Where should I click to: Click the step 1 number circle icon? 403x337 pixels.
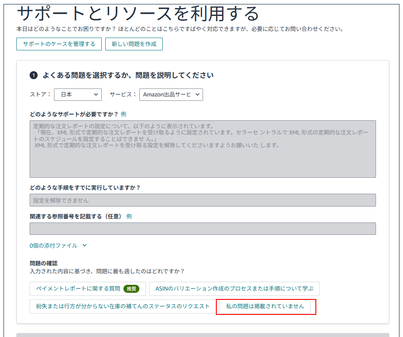coord(34,76)
